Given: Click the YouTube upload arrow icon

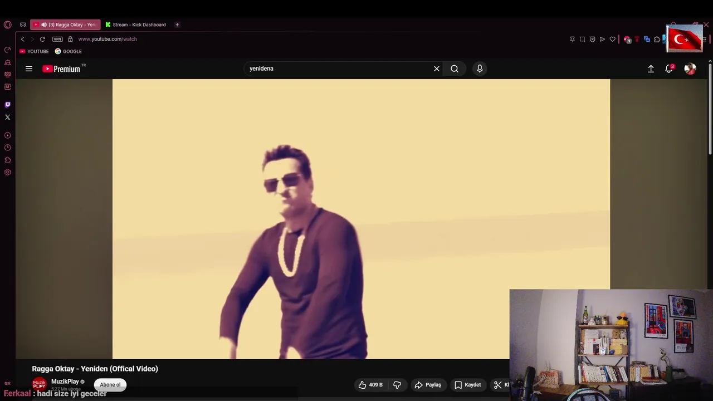Looking at the screenshot, I should (x=651, y=69).
